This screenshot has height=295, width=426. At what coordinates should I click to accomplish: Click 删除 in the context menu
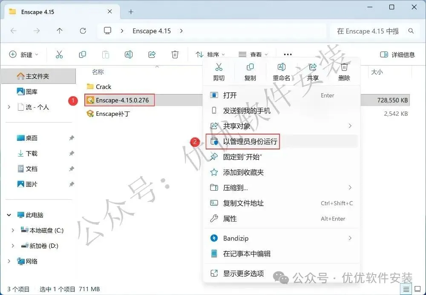coord(344,72)
